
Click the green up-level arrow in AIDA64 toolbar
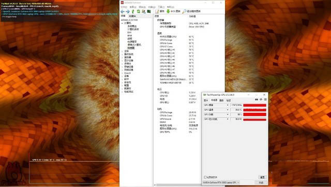click(133, 11)
